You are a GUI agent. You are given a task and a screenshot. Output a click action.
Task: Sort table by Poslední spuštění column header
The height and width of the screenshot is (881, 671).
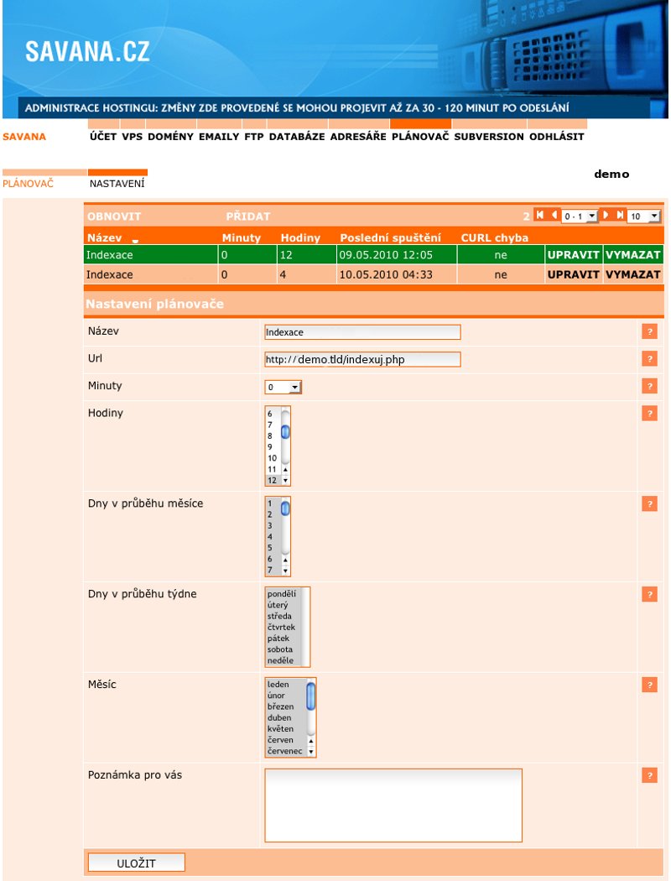point(390,237)
